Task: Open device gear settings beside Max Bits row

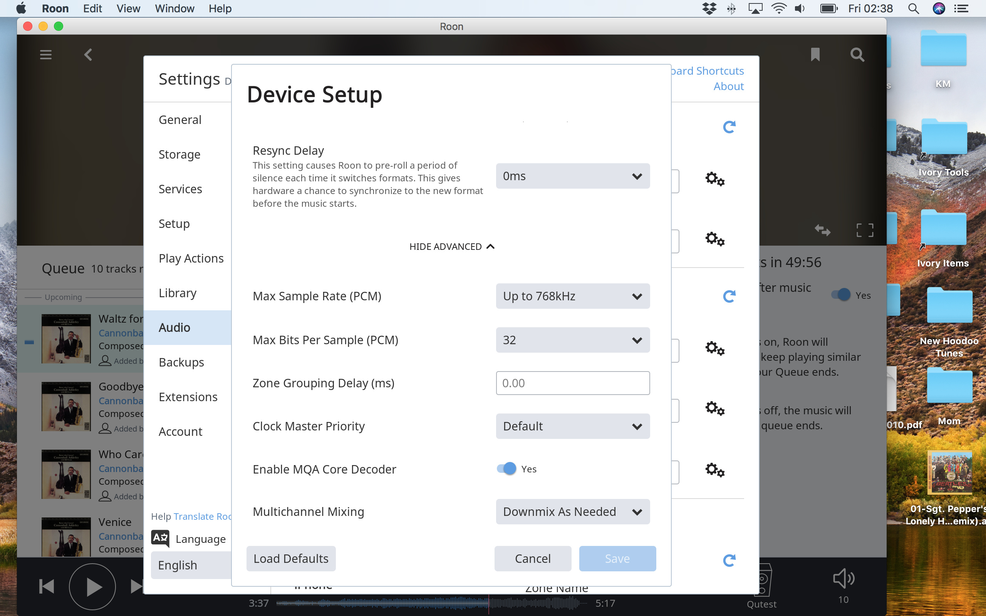Action: coord(714,348)
